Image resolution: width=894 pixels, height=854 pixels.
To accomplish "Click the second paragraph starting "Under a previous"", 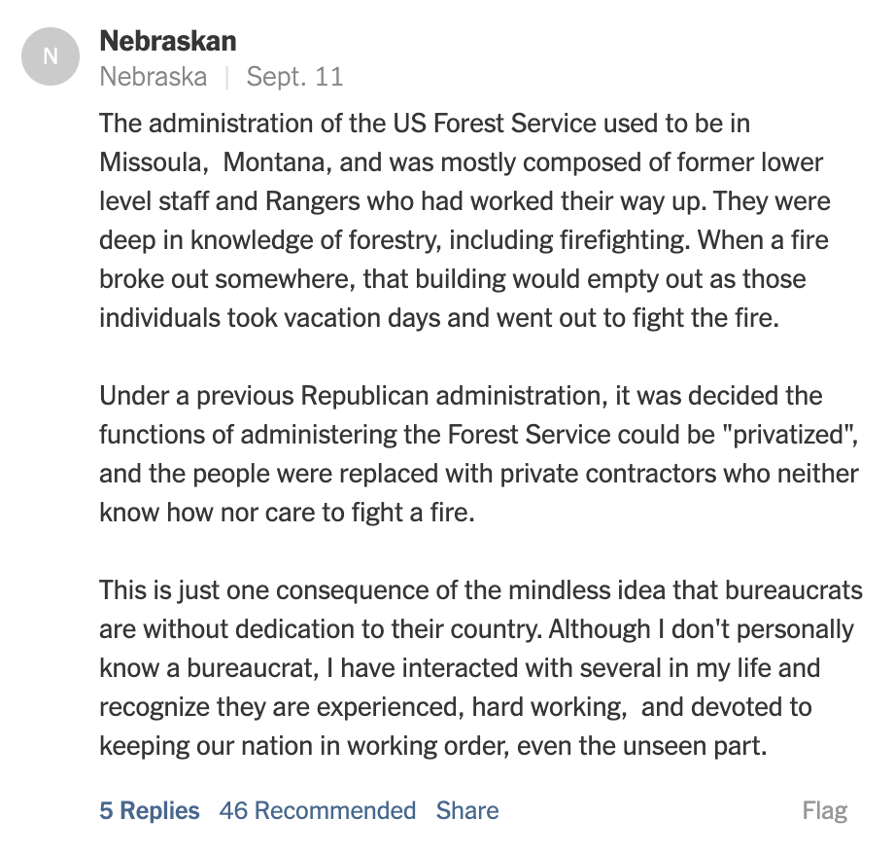I will (x=466, y=453).
